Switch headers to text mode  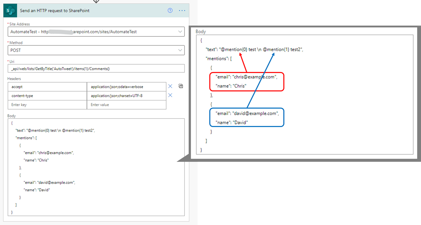(181, 86)
